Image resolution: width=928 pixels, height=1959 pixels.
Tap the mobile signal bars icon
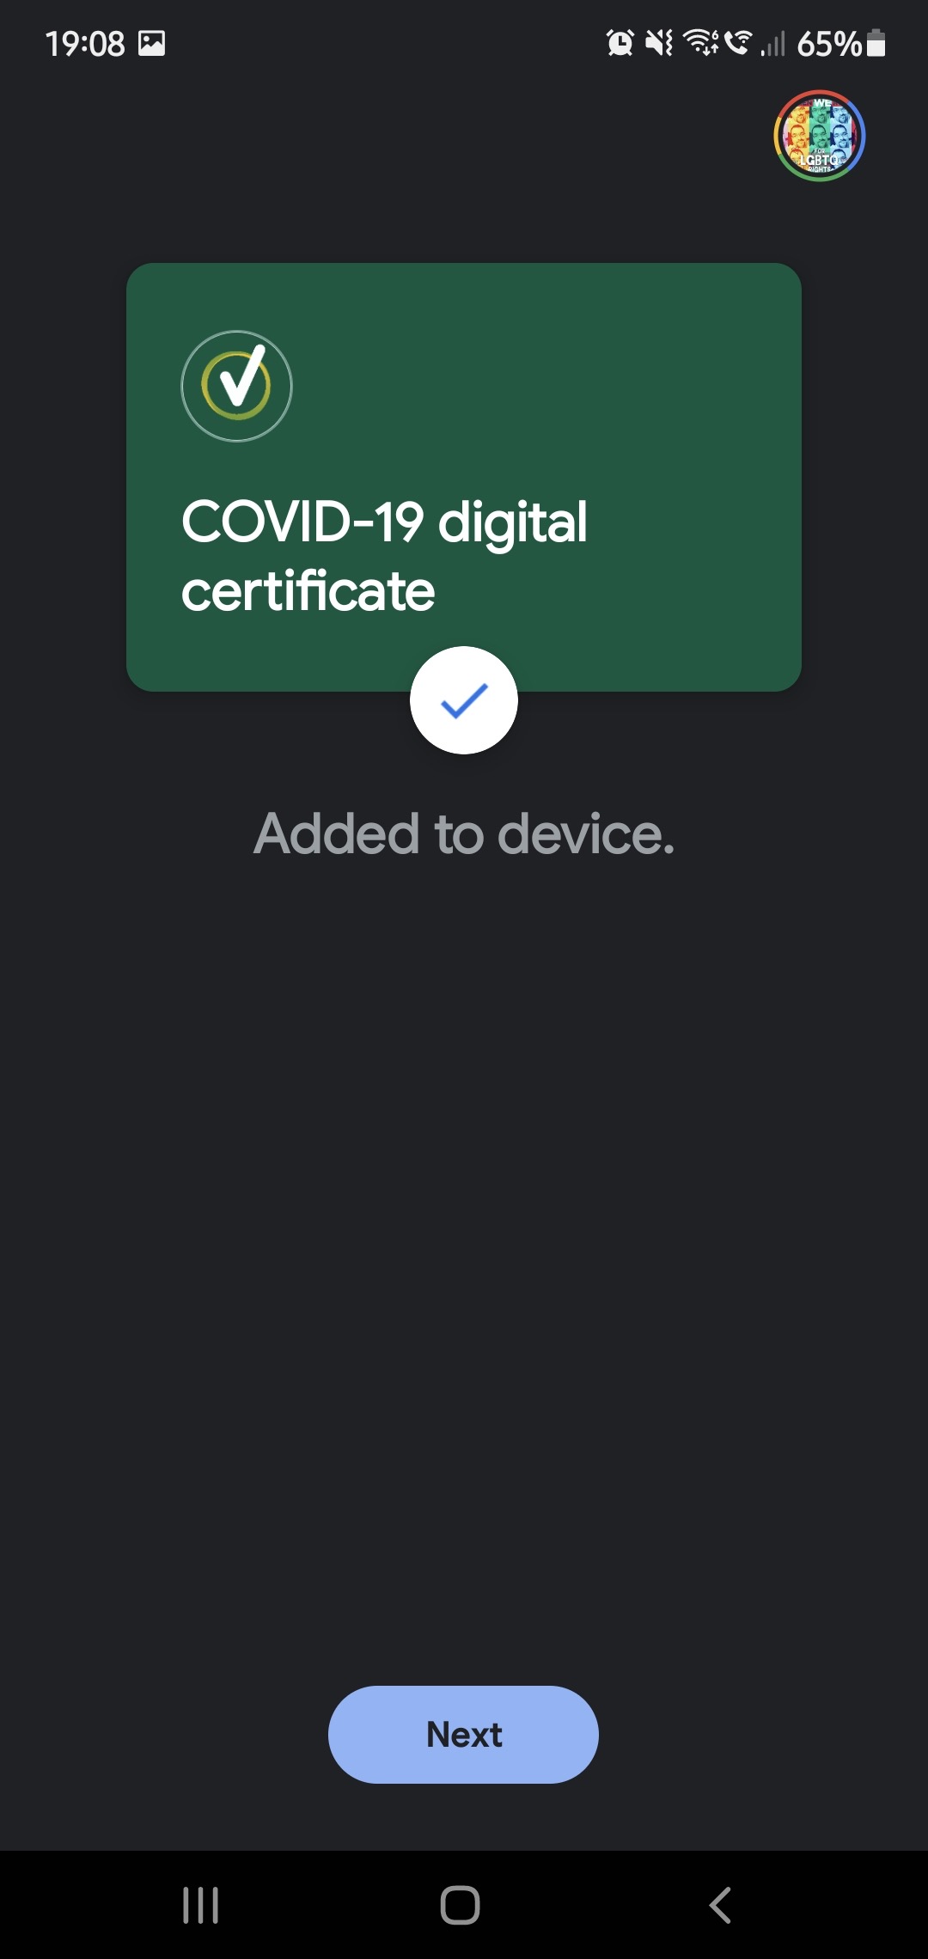pos(772,43)
